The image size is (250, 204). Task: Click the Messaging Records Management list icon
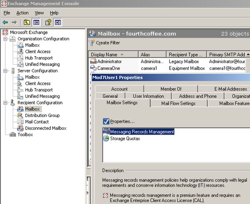tap(106, 131)
